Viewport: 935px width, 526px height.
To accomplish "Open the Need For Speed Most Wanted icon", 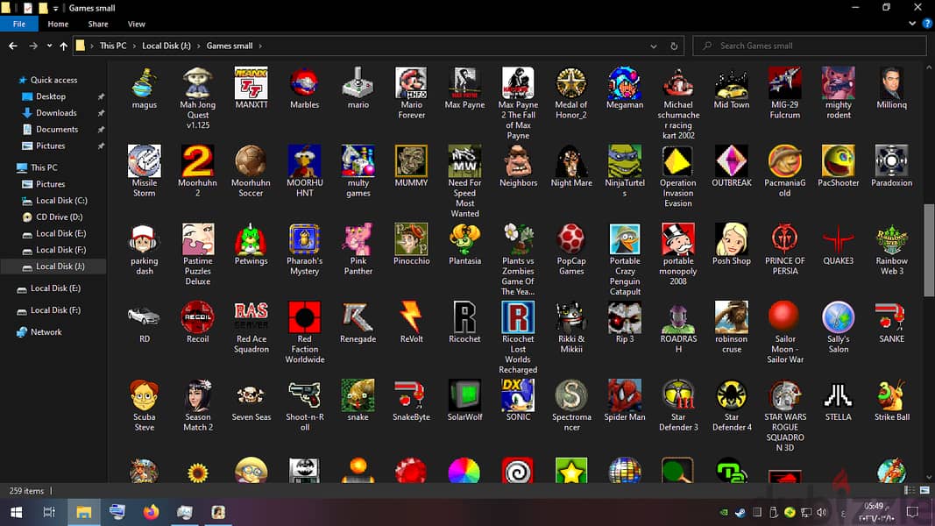I will coord(464,161).
